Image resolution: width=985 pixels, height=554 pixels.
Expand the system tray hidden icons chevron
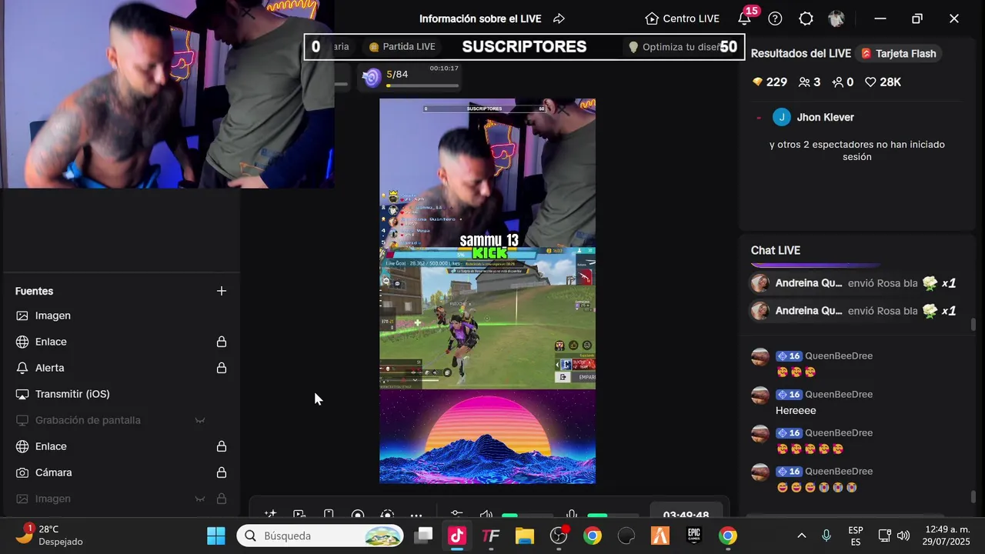pyautogui.click(x=801, y=536)
